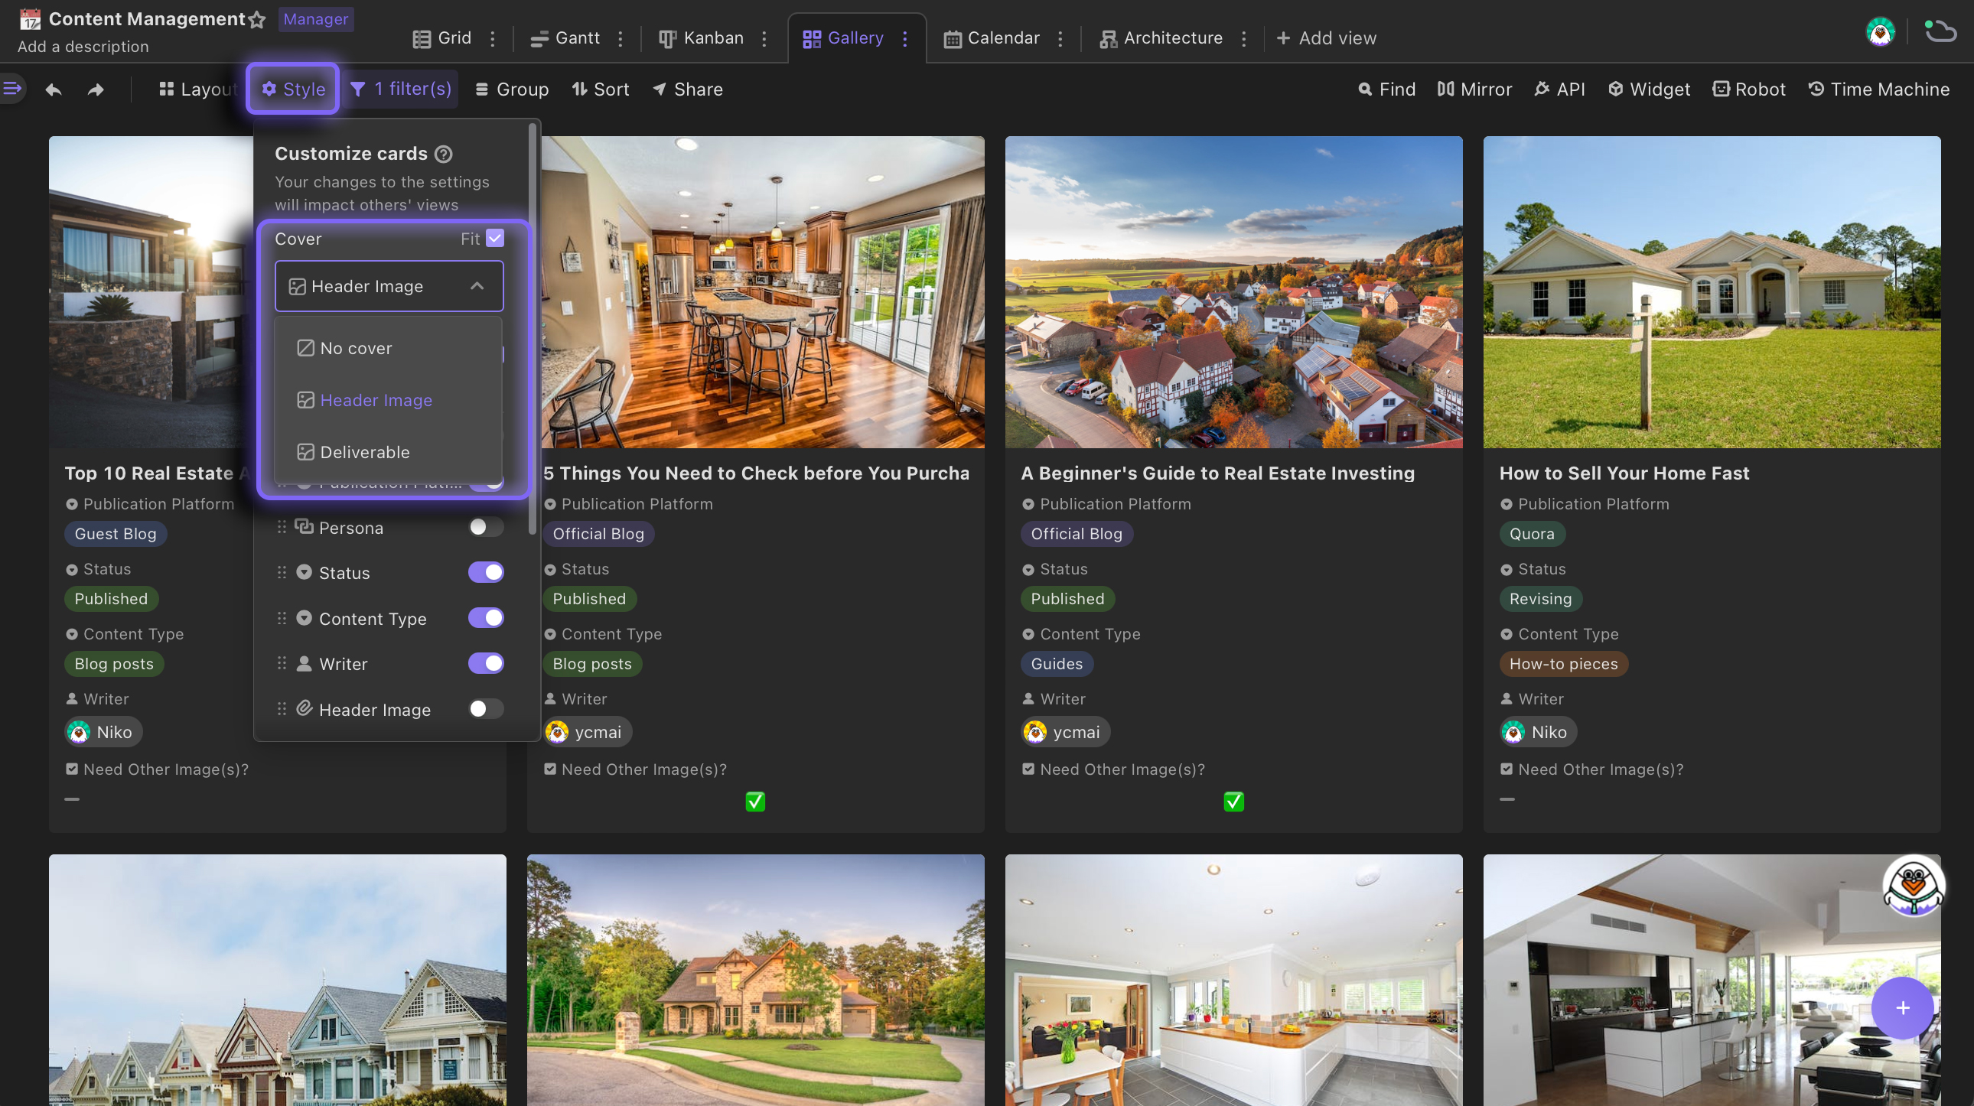
Task: Click the purple add record plus button
Action: [x=1902, y=1008]
